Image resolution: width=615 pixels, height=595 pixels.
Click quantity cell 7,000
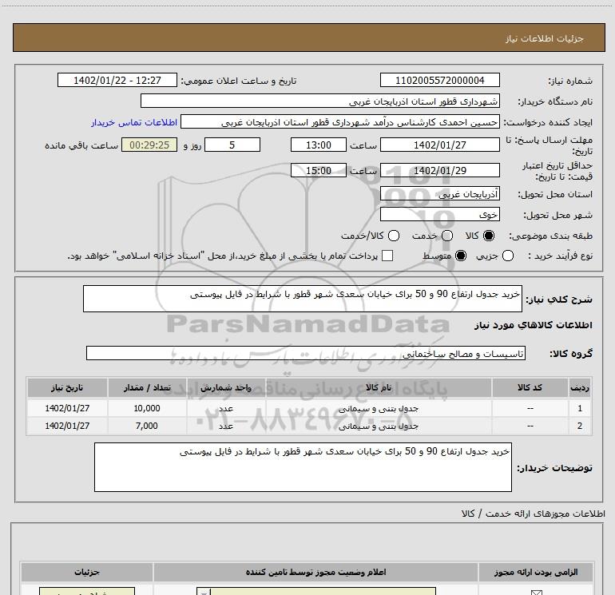pos(147,426)
